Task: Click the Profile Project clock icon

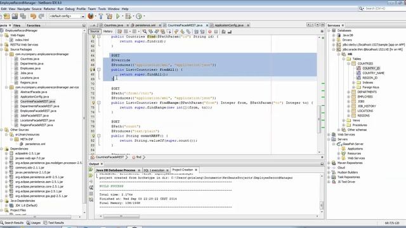Action: click(x=139, y=16)
